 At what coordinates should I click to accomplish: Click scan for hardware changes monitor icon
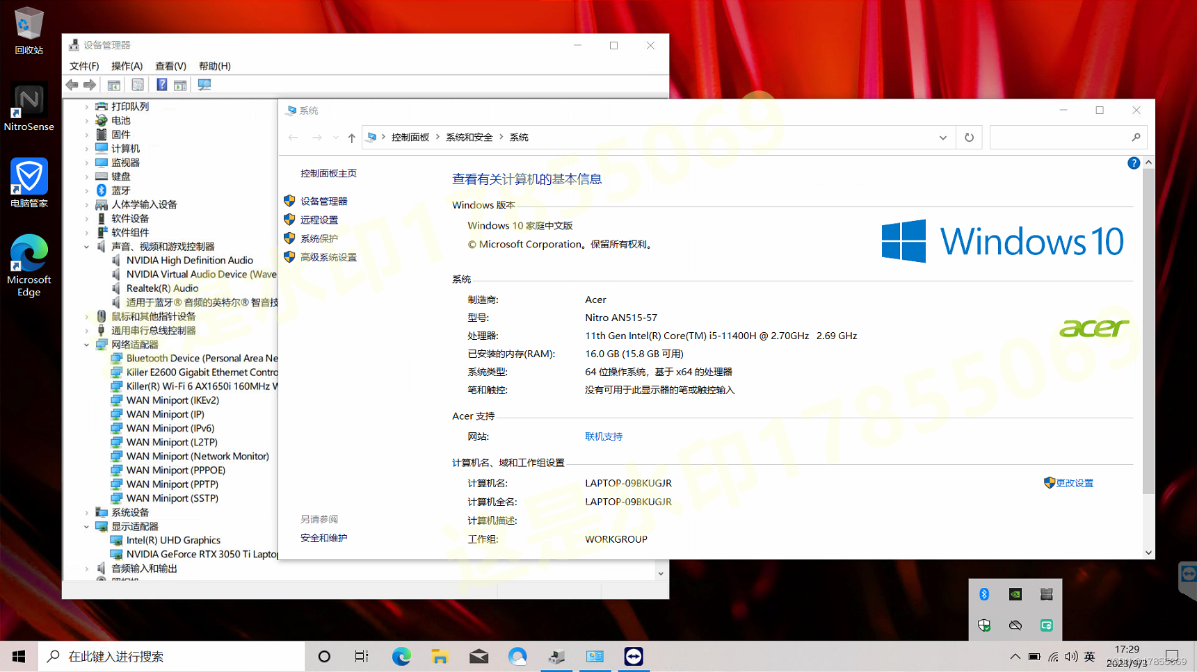click(x=204, y=85)
